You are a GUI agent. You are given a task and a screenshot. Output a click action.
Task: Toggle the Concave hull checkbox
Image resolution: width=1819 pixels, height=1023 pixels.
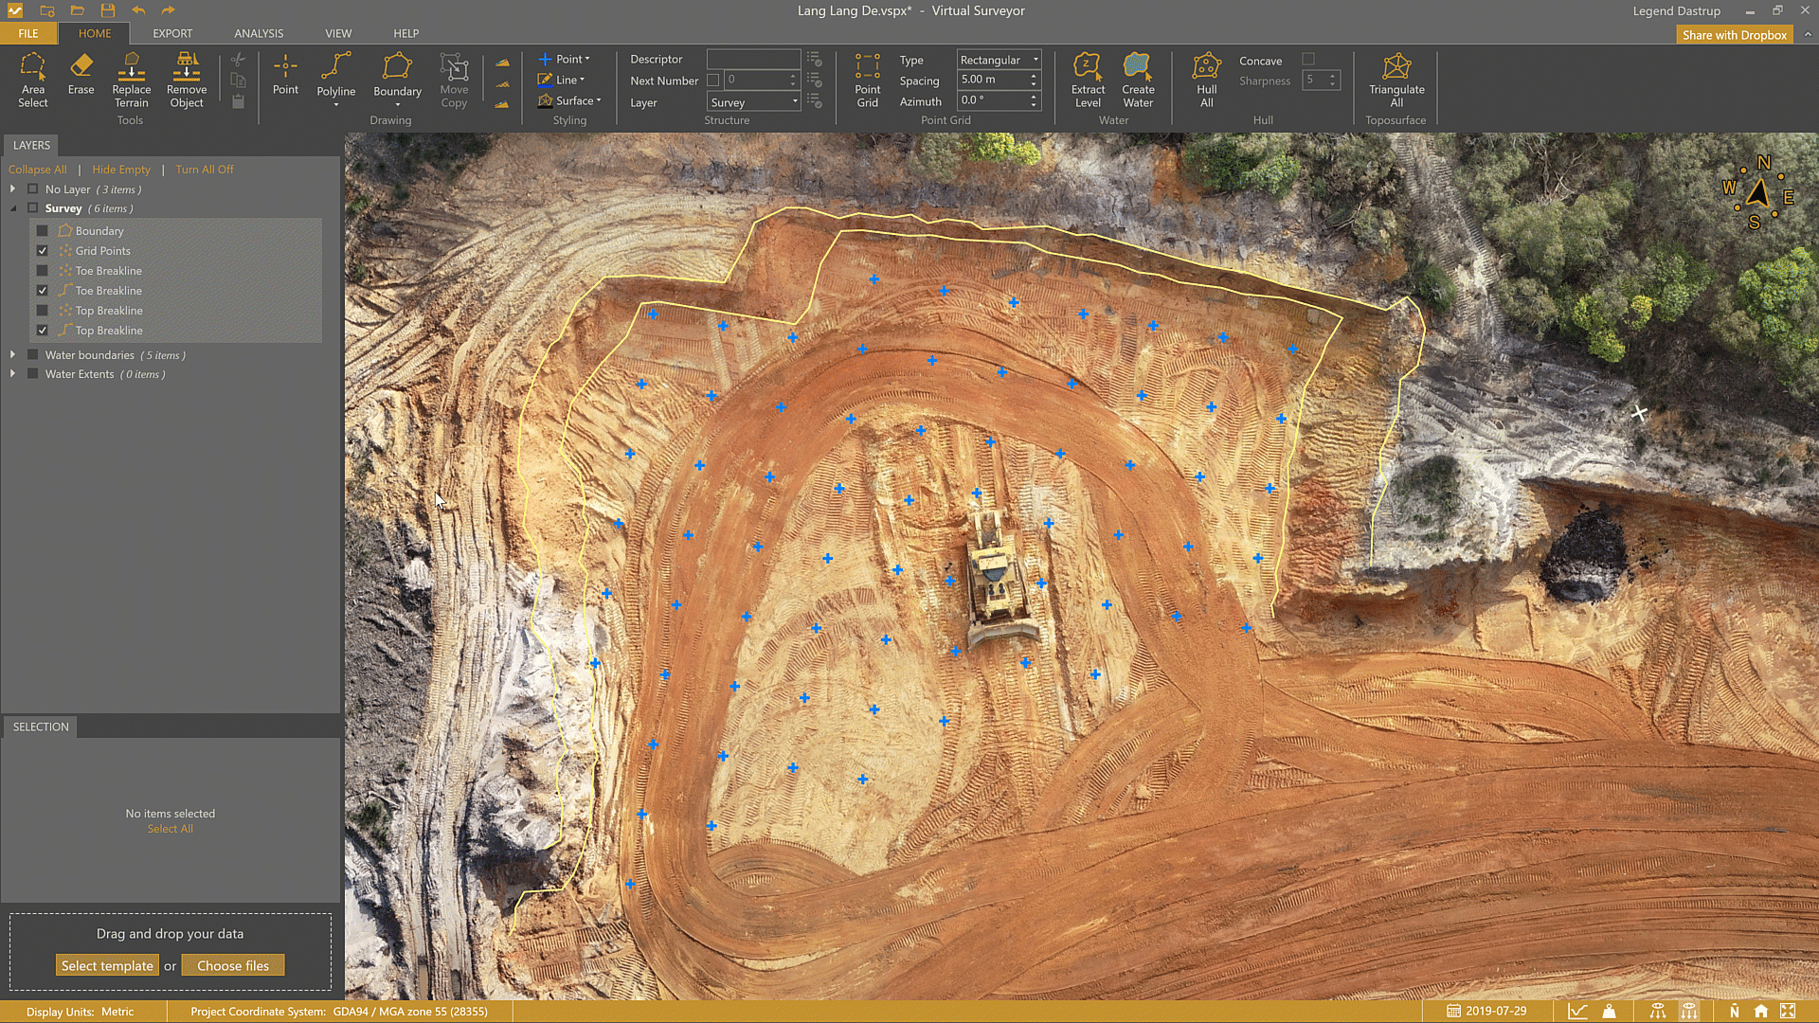click(1308, 60)
